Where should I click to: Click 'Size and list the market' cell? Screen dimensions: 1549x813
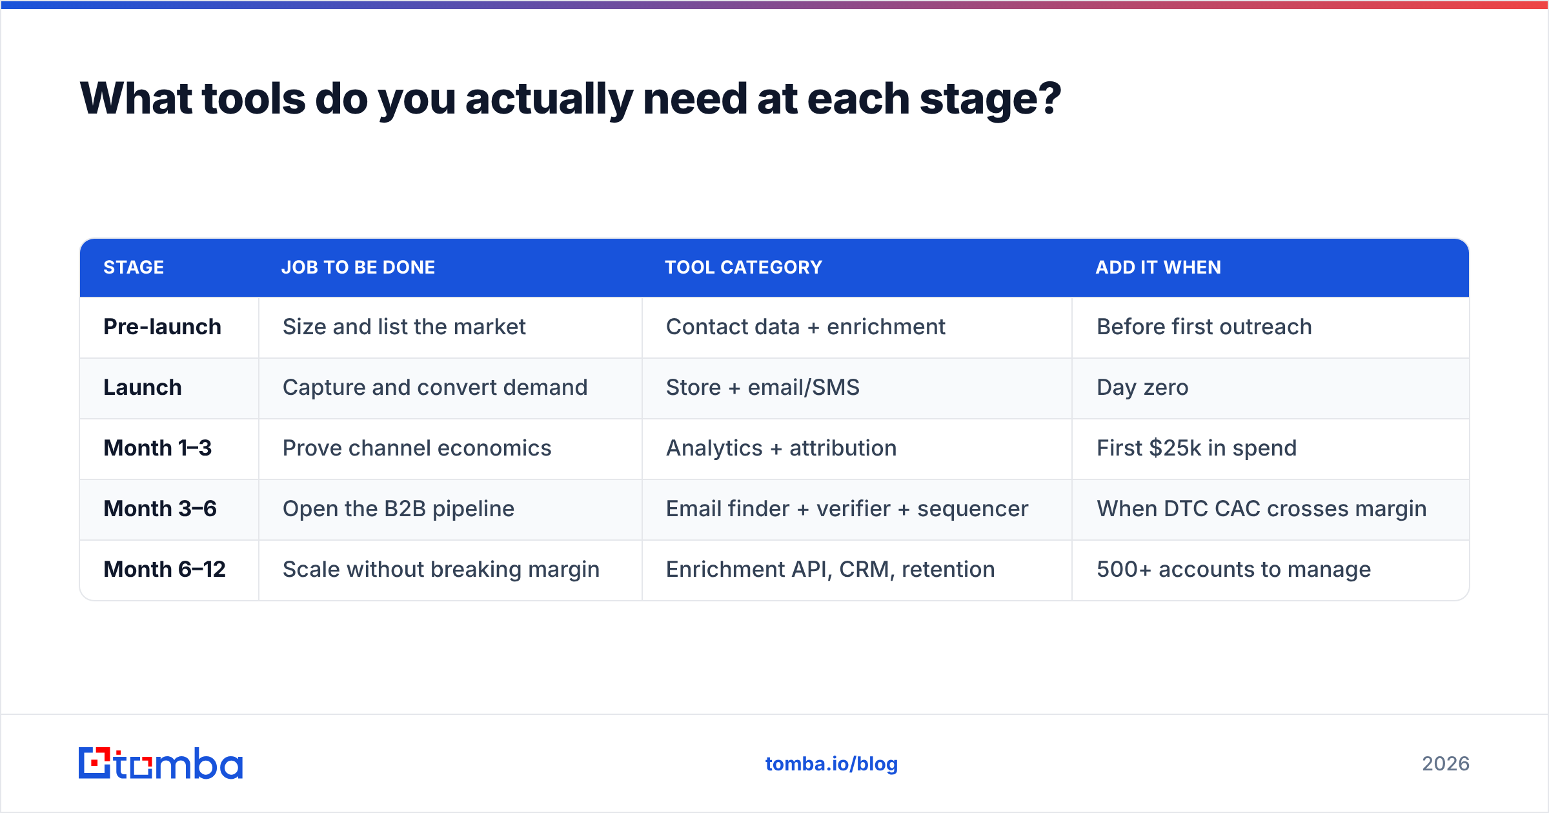click(x=451, y=327)
